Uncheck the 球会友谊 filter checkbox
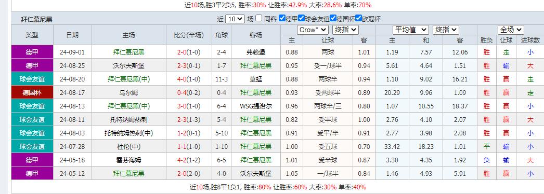Screen dimensions: 544x194 pos(301,19)
